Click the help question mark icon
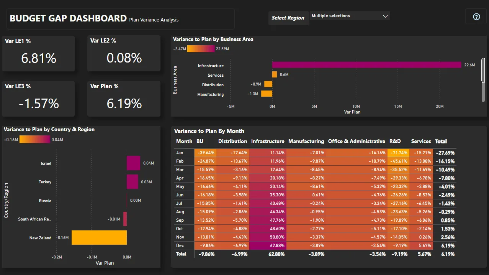Image resolution: width=489 pixels, height=275 pixels. [476, 17]
